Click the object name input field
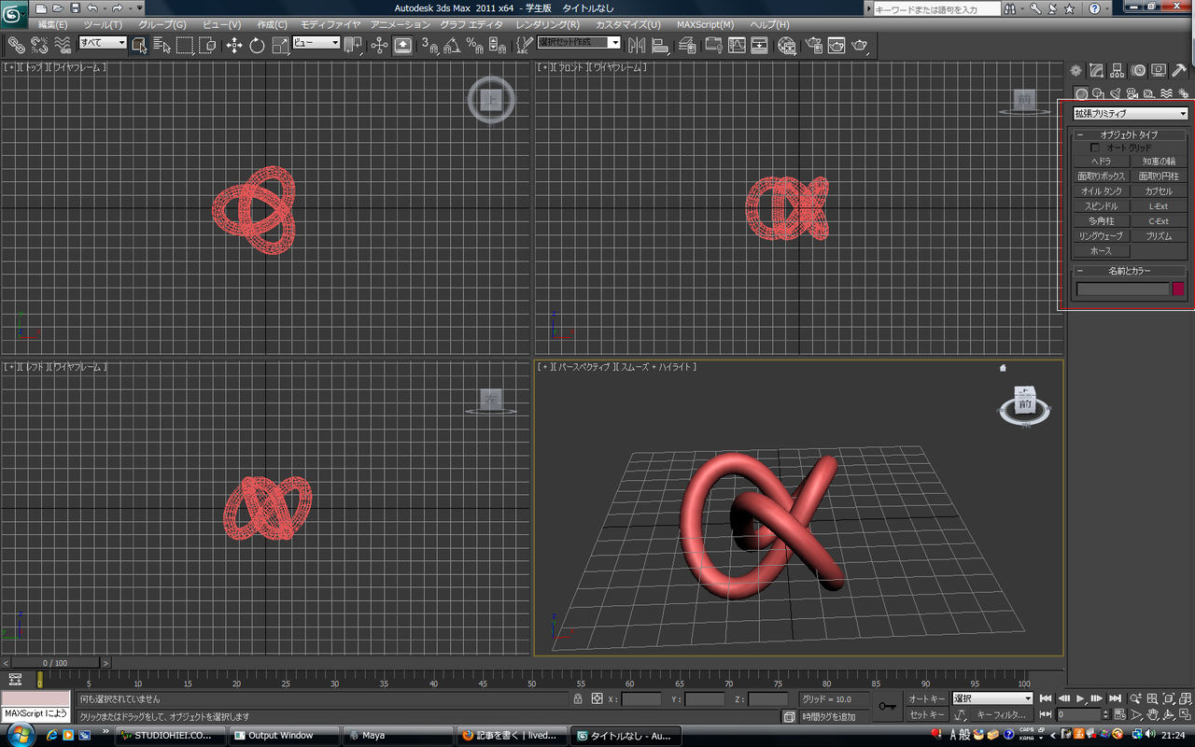Screen dimensions: 1195x747 (1122, 289)
